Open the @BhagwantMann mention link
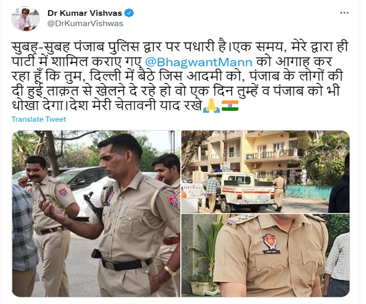 (199, 62)
